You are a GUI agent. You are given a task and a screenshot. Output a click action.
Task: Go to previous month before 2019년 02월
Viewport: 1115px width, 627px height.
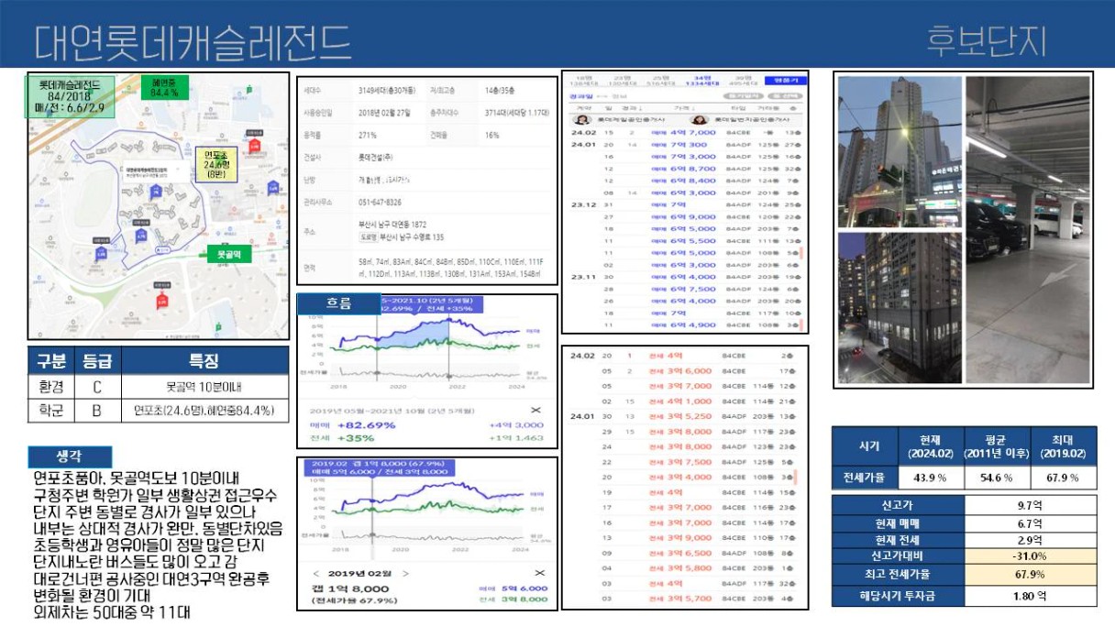317,574
